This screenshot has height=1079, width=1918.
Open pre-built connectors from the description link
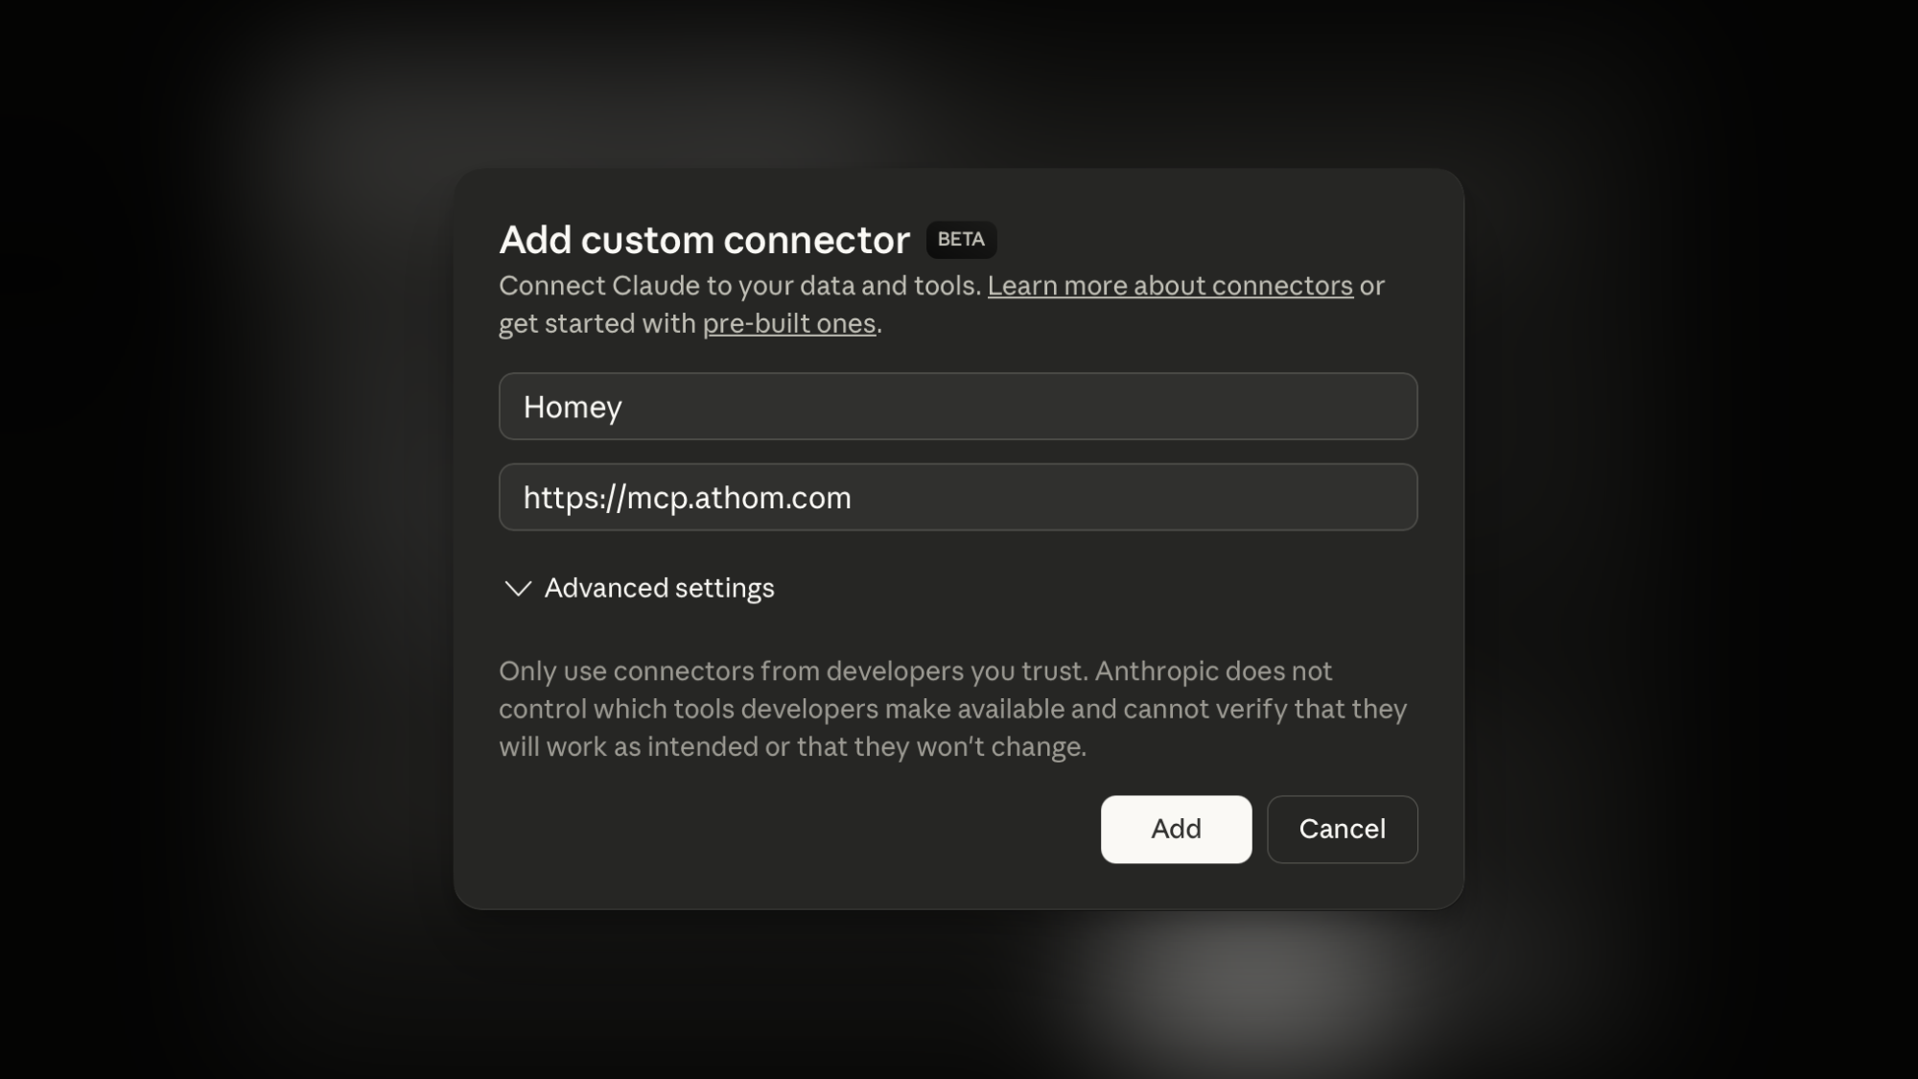coord(788,324)
